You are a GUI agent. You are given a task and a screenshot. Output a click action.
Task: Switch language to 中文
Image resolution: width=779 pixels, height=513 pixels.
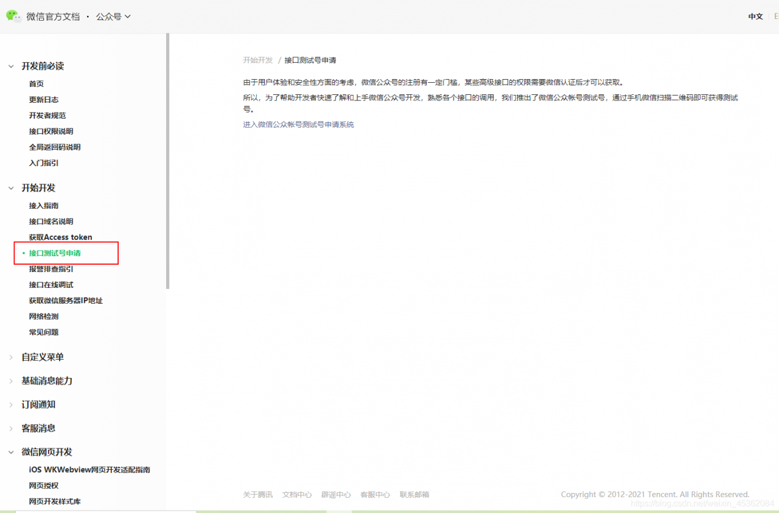coord(755,16)
